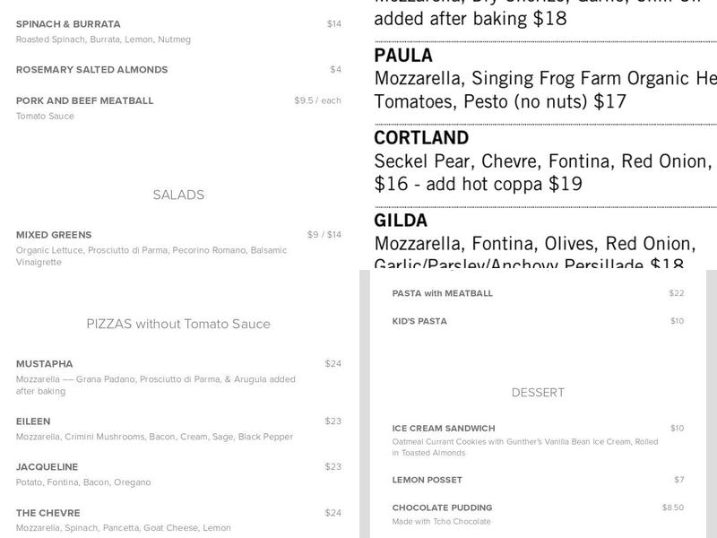Click the $9.5 / each meatball price

317,100
